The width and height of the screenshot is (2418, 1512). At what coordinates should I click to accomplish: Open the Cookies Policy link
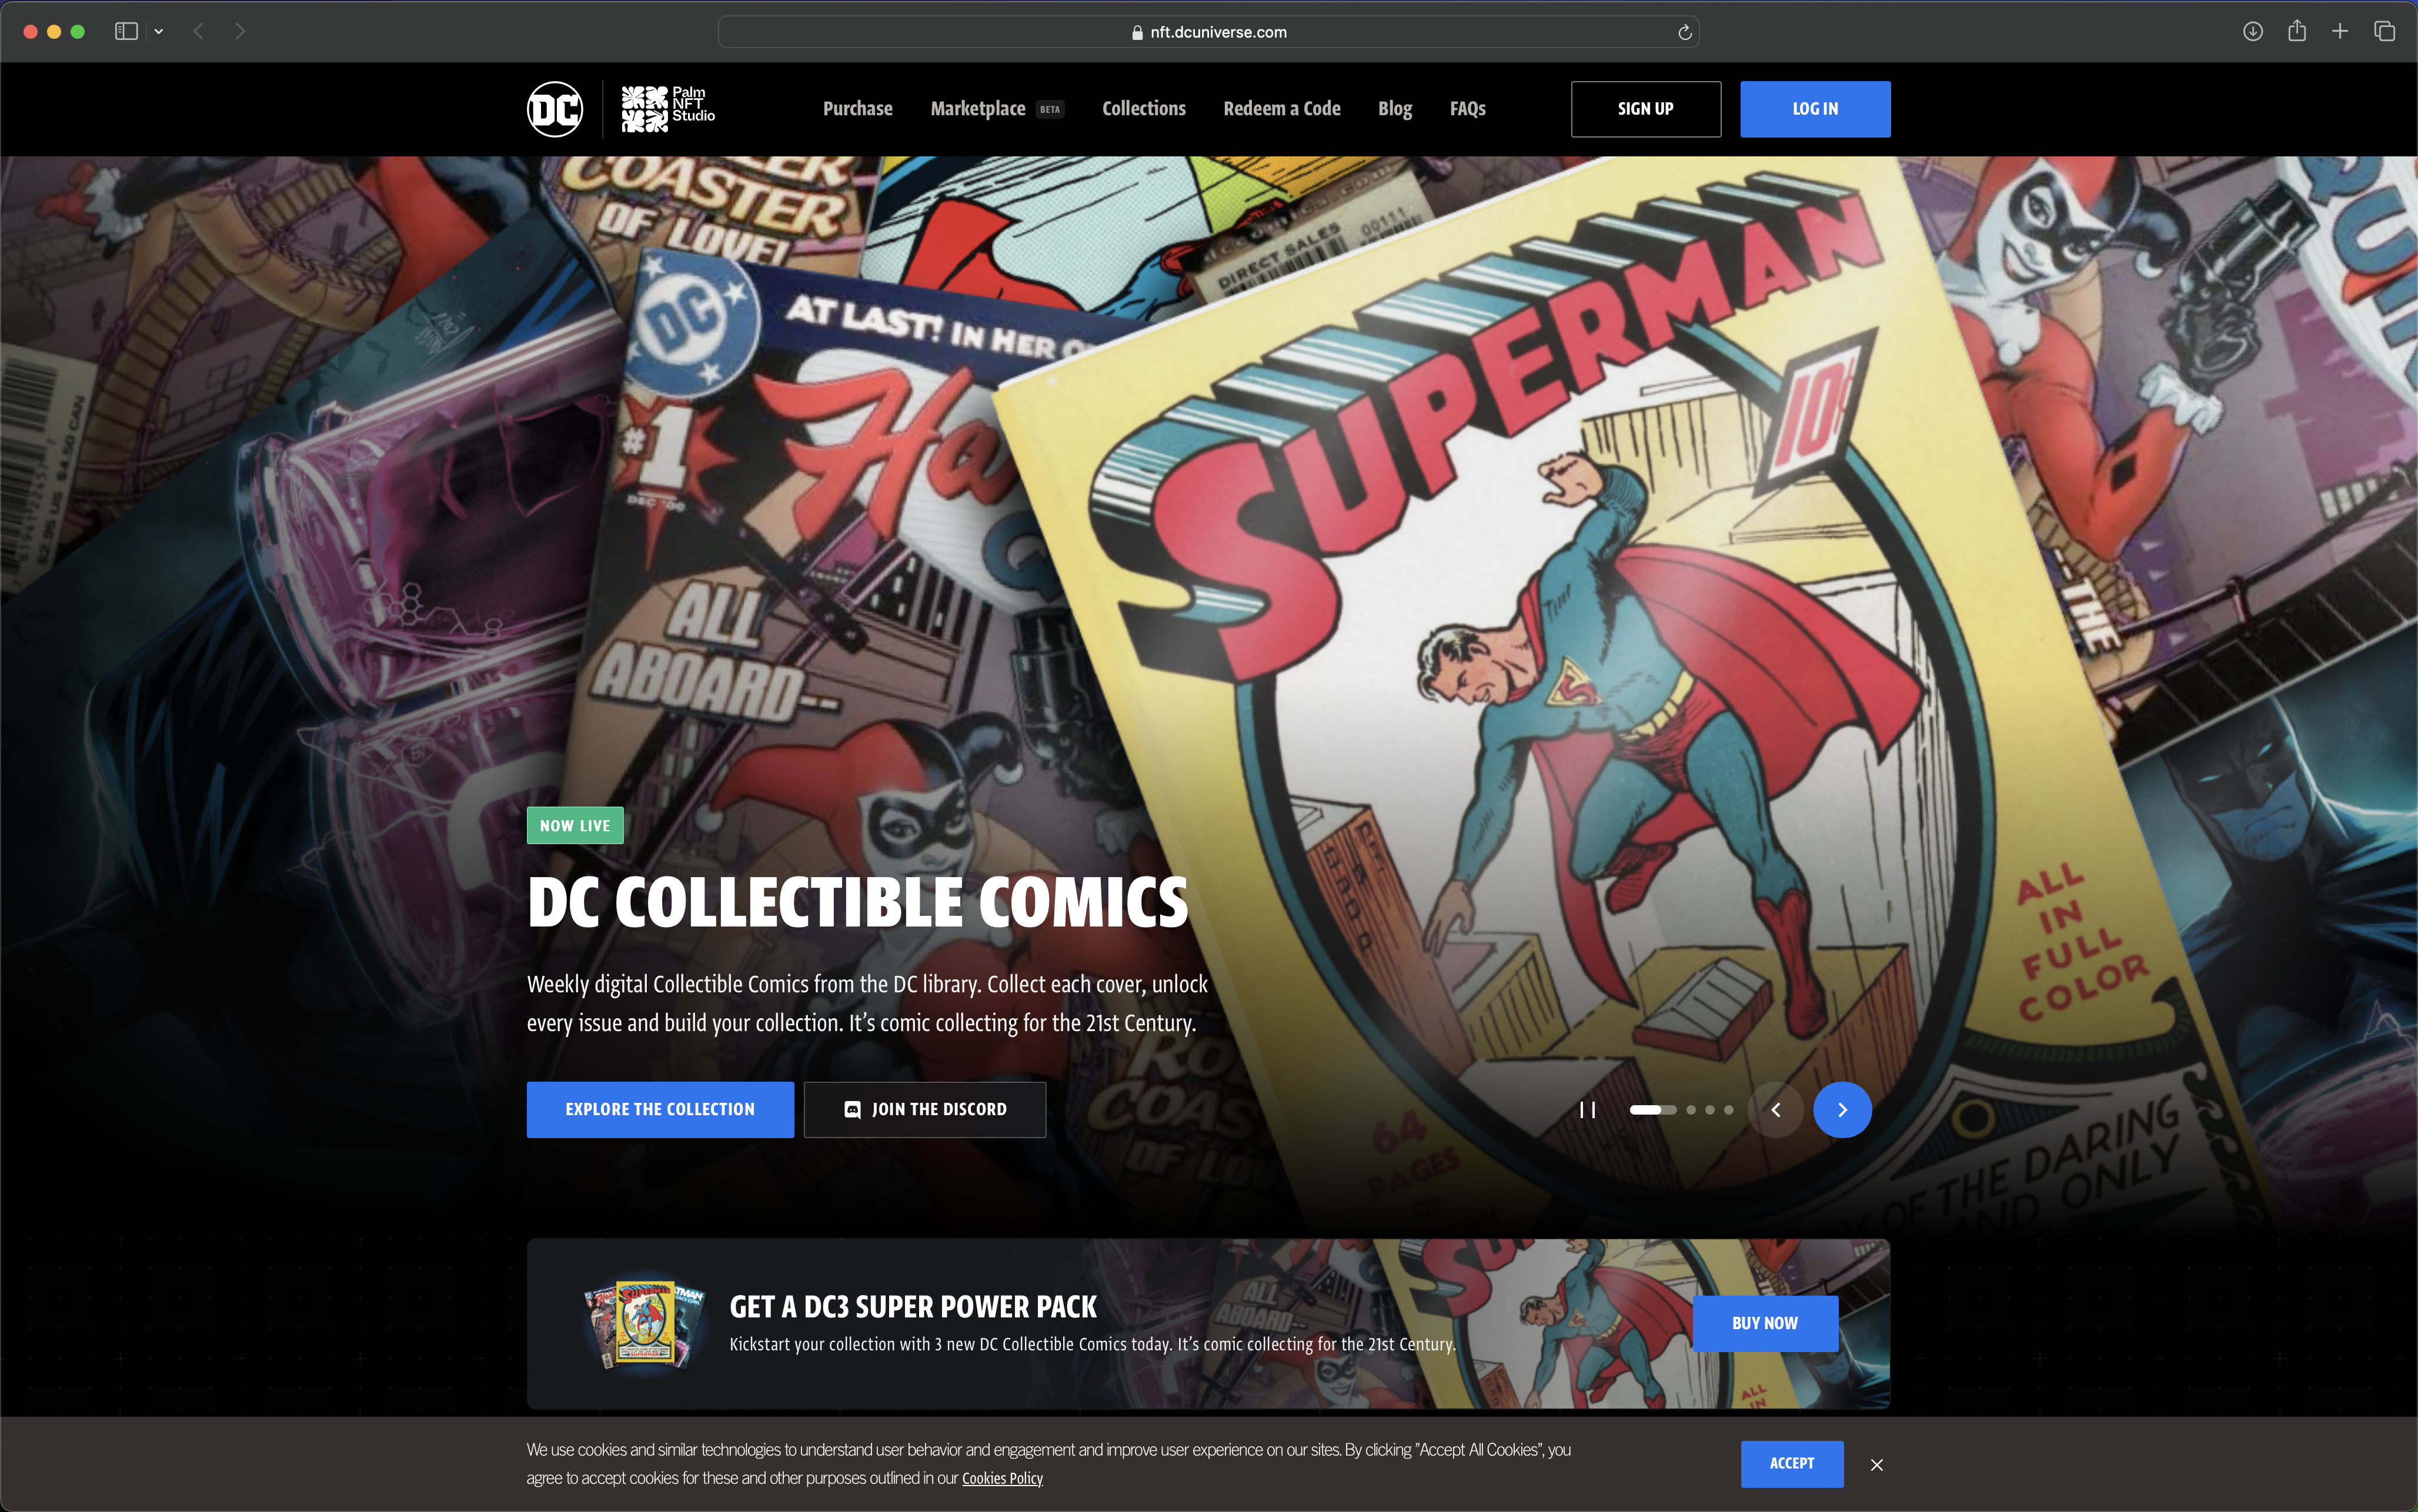tap(1002, 1479)
